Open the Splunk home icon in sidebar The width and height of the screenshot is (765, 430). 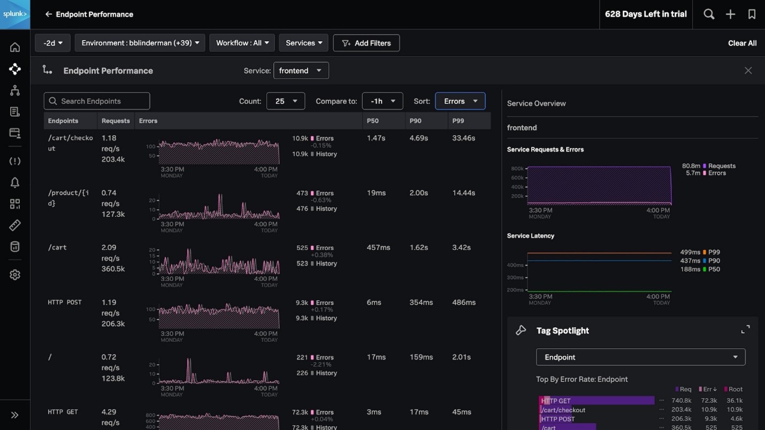15,47
